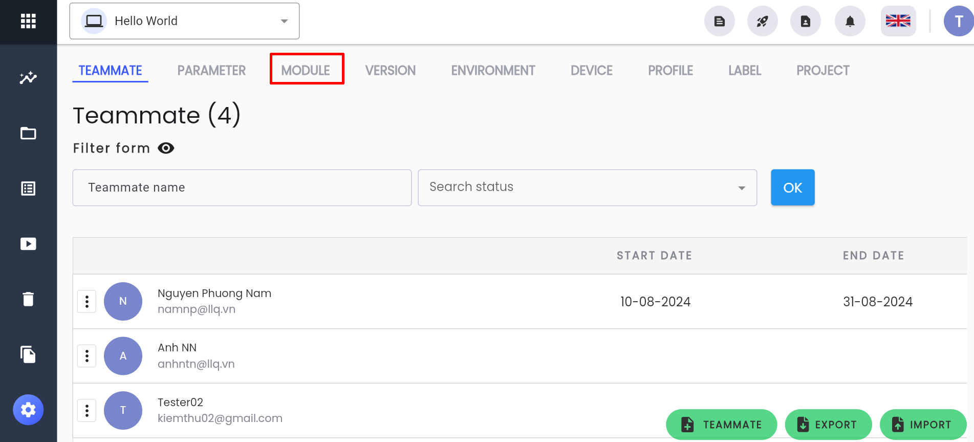Open the Search status dropdown
Viewport: 974px width, 442px height.
coord(588,187)
